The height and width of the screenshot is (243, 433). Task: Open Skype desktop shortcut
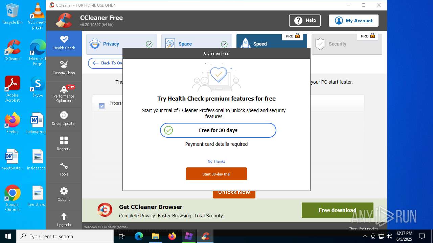(37, 87)
